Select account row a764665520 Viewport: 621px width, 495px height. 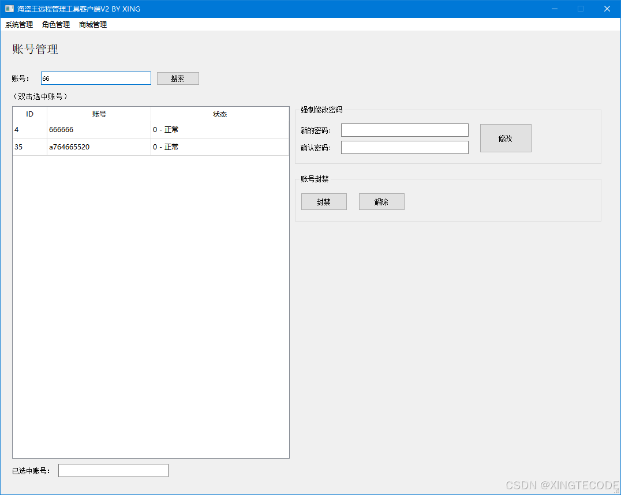(x=151, y=147)
